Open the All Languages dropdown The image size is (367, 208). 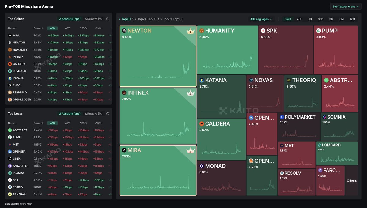261,19
